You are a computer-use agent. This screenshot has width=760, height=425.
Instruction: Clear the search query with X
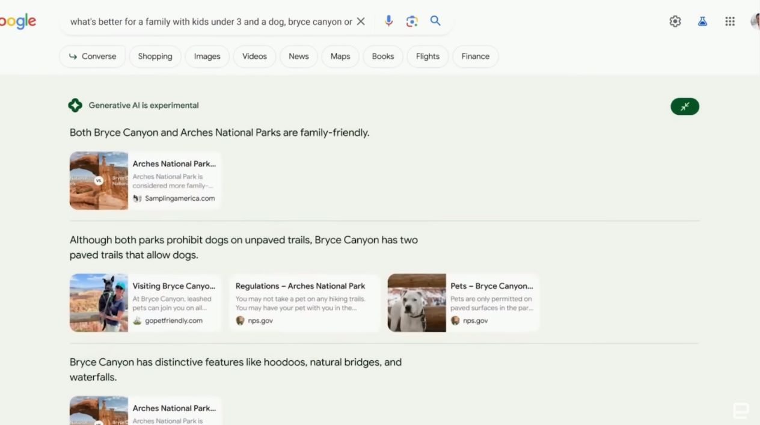point(361,22)
